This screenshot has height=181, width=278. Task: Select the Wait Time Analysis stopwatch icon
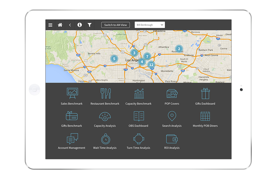point(106,139)
